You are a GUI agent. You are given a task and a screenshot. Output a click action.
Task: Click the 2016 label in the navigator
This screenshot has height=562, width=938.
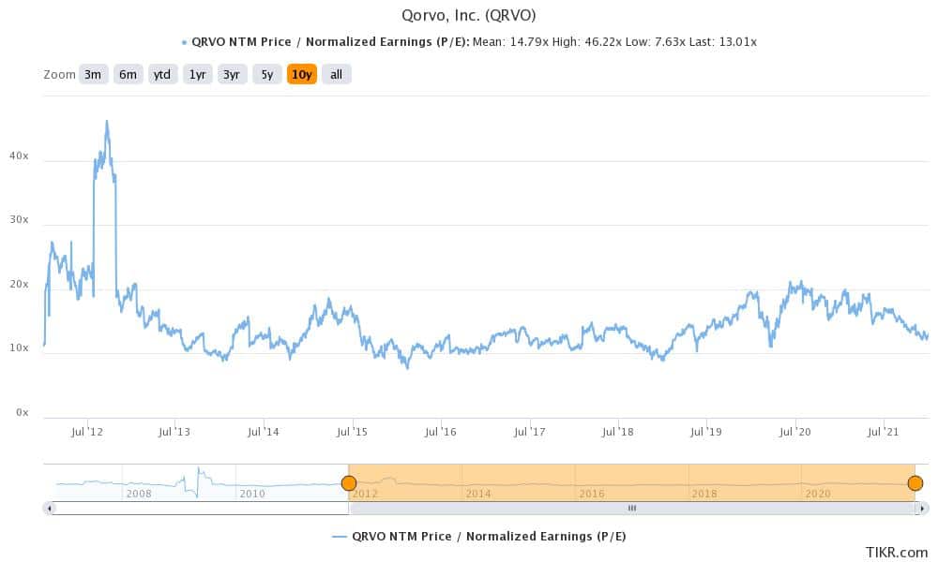tap(592, 494)
